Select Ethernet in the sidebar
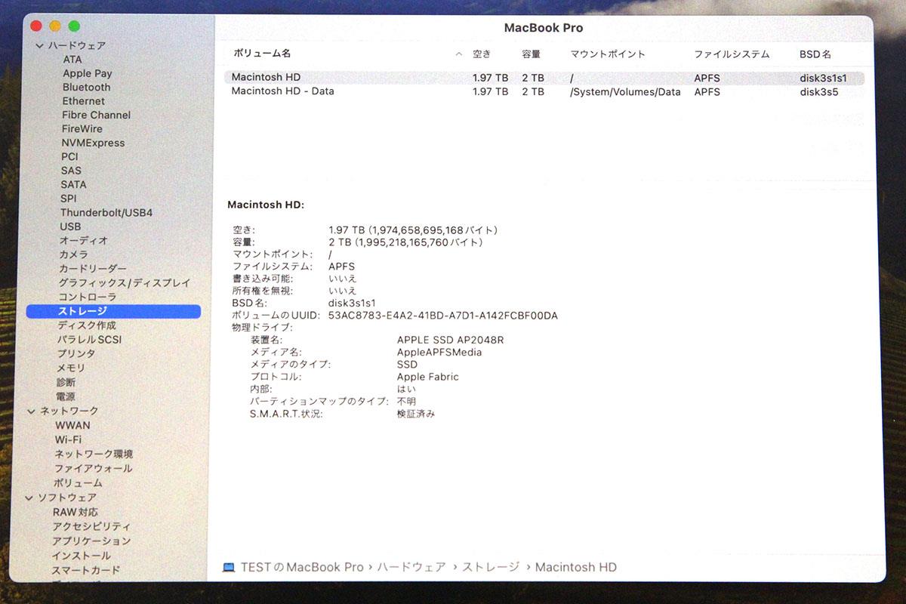Screen dimensions: 906x604 (83, 101)
